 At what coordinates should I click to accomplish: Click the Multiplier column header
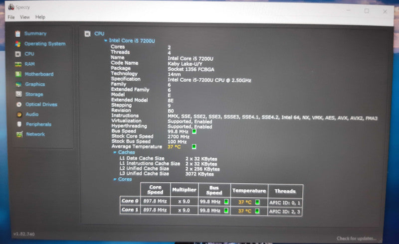tap(184, 190)
